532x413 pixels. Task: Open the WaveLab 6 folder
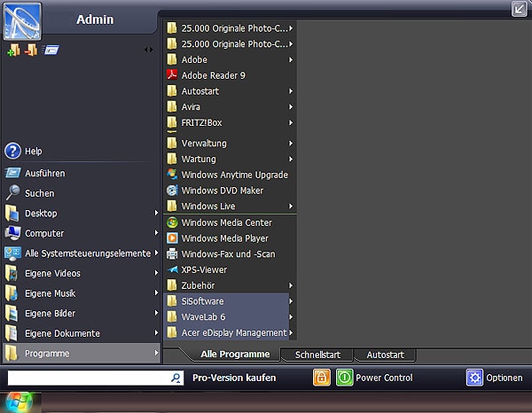(x=230, y=317)
